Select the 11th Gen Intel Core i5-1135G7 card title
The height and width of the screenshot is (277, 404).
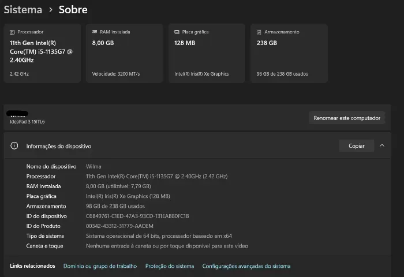(41, 51)
